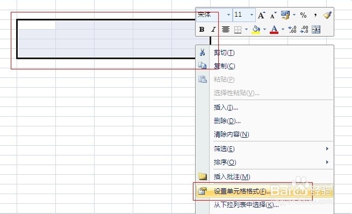Screen dimensions: 352x214
Task: Click the format cells icon
Action: [x=202, y=191]
